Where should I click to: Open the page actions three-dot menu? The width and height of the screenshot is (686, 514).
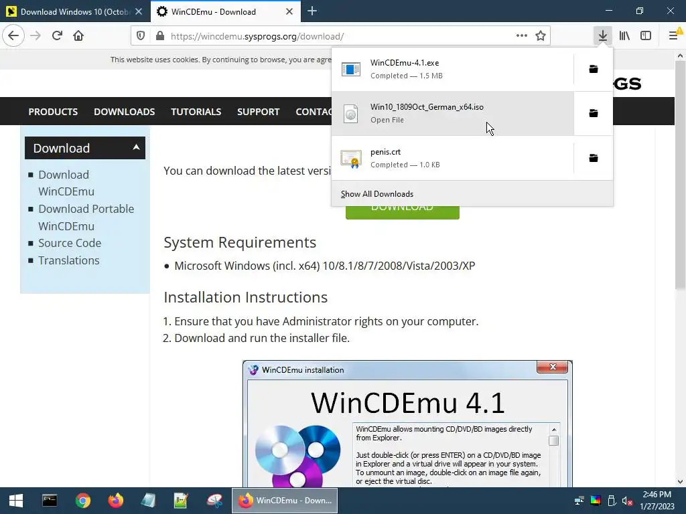[x=521, y=36]
